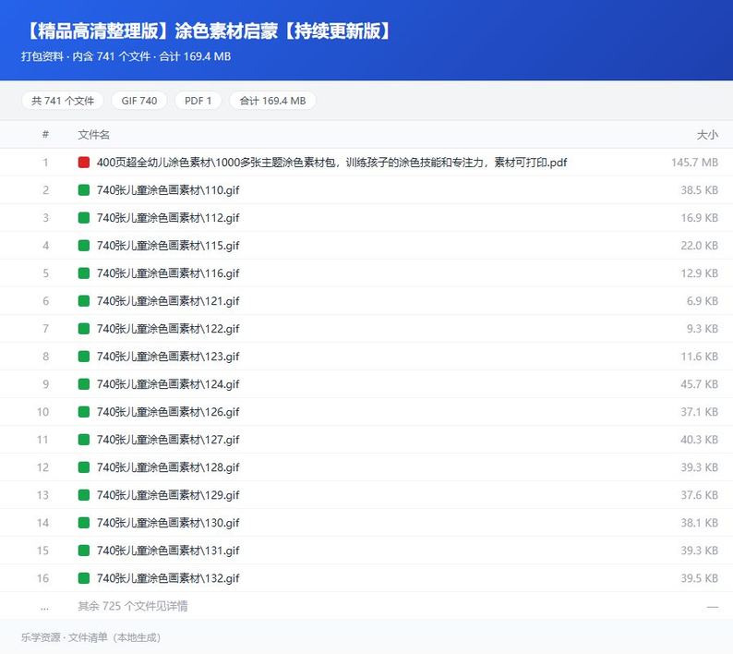Click file name '740张儿童涂色画素材\112.gif'

point(168,217)
